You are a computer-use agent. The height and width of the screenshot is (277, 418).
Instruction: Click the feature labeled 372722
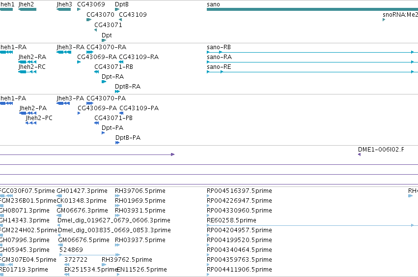pyautogui.click(x=76, y=260)
